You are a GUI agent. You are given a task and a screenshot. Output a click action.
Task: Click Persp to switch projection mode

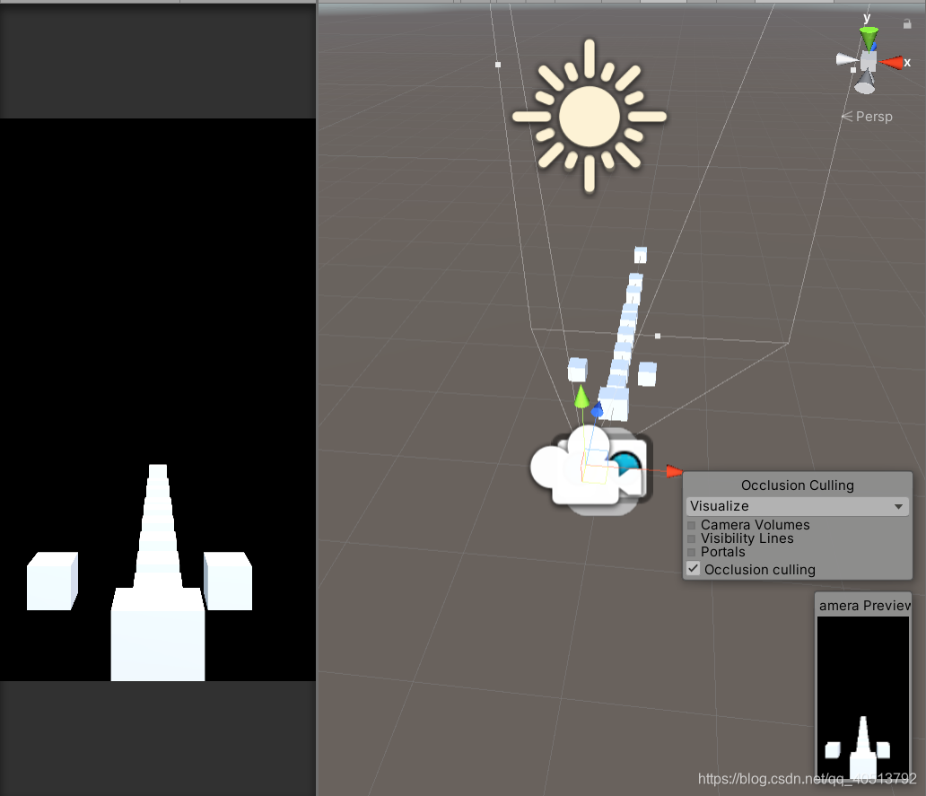[x=872, y=116]
